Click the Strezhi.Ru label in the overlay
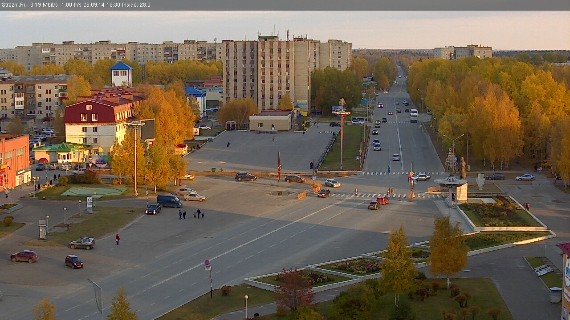Image resolution: width=570 pixels, height=320 pixels. click(x=14, y=5)
